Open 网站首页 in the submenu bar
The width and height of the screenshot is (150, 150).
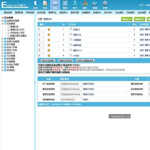(131, 12)
